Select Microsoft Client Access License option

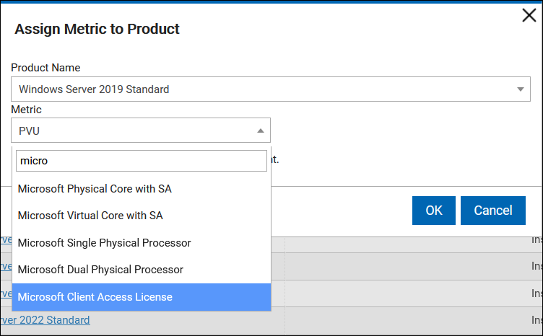[x=142, y=297]
